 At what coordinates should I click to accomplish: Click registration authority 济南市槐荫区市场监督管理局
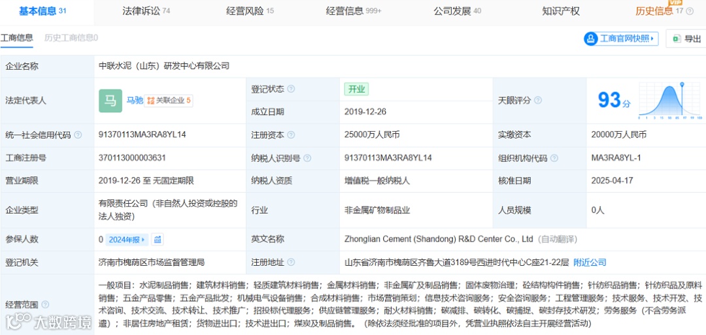pyautogui.click(x=151, y=262)
